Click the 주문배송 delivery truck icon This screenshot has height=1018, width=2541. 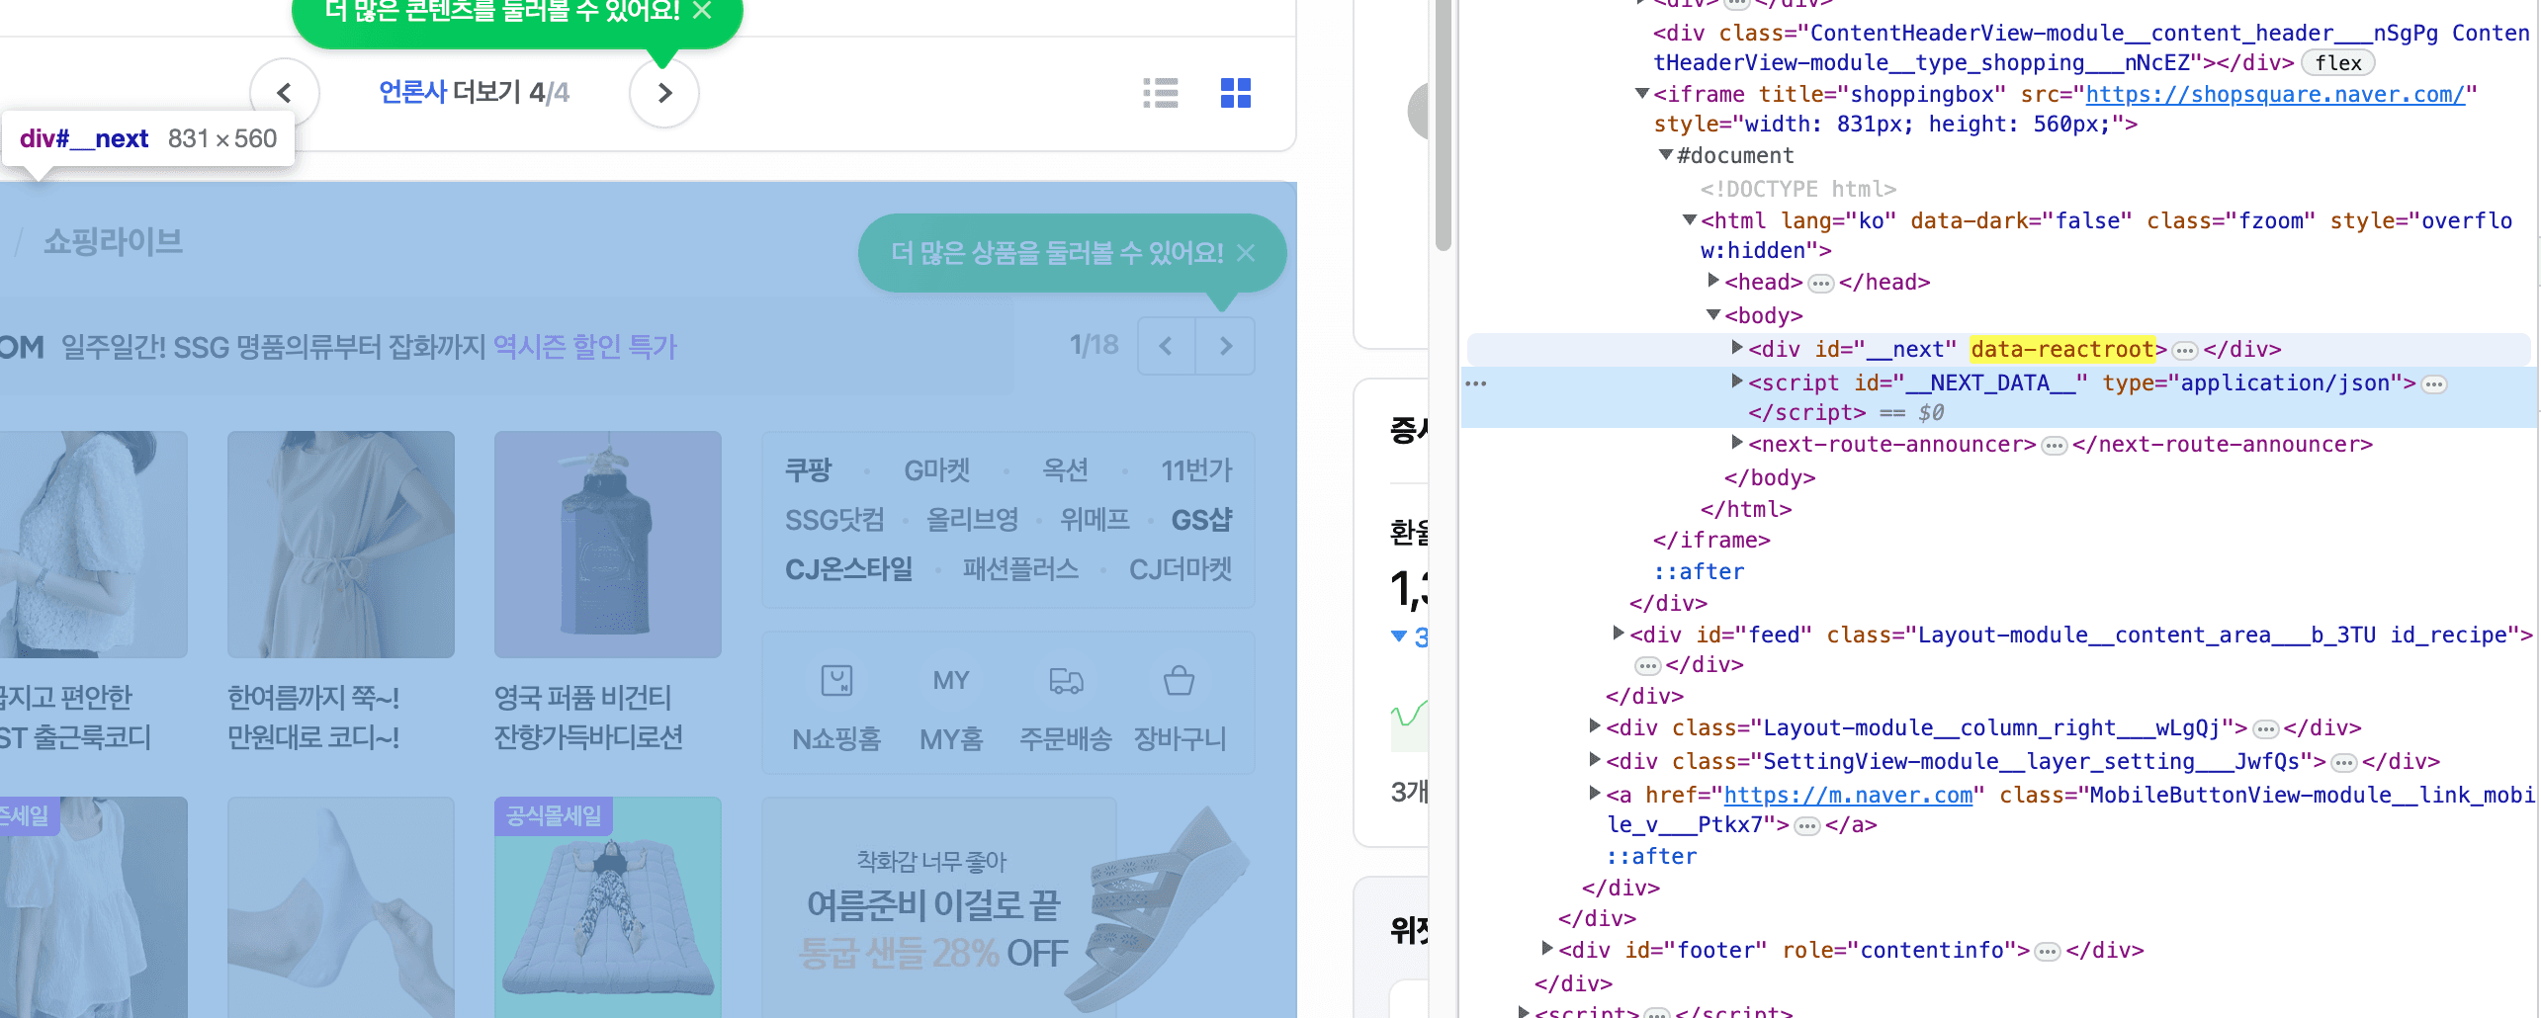pos(1066,680)
